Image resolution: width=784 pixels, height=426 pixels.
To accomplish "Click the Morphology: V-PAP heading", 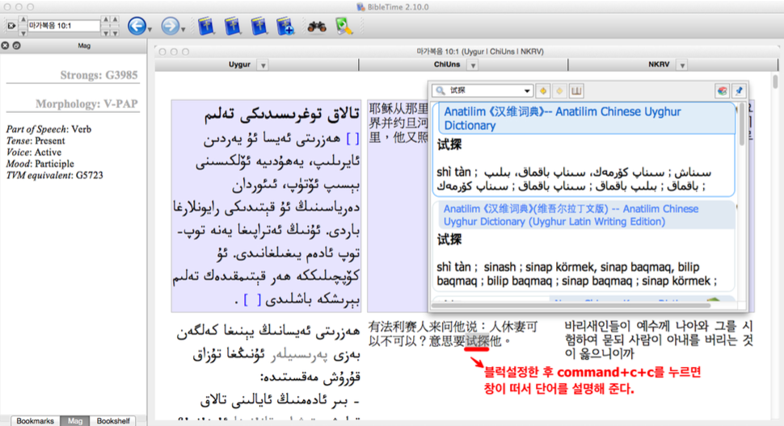I will pyautogui.click(x=86, y=104).
